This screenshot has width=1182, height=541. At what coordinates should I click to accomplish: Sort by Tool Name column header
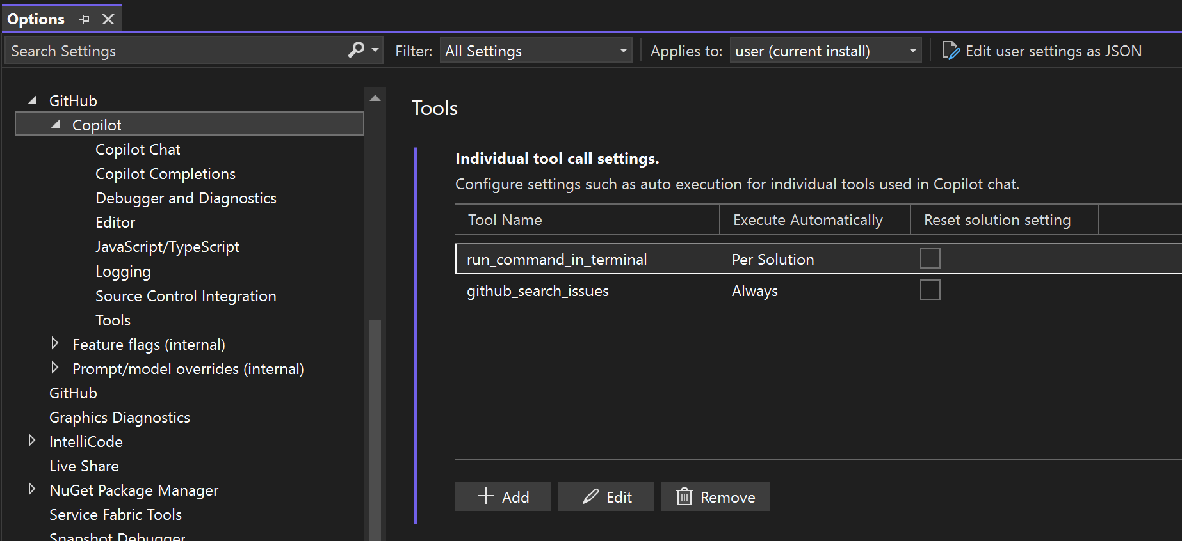tap(505, 220)
